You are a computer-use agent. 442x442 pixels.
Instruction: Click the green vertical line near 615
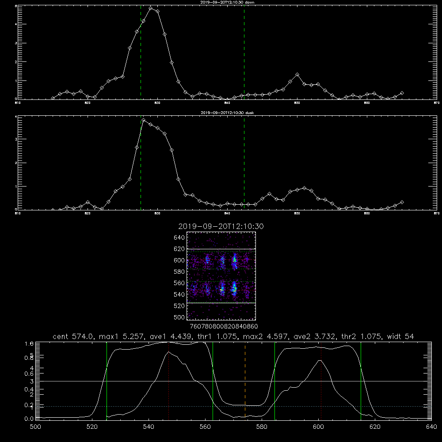click(361, 380)
